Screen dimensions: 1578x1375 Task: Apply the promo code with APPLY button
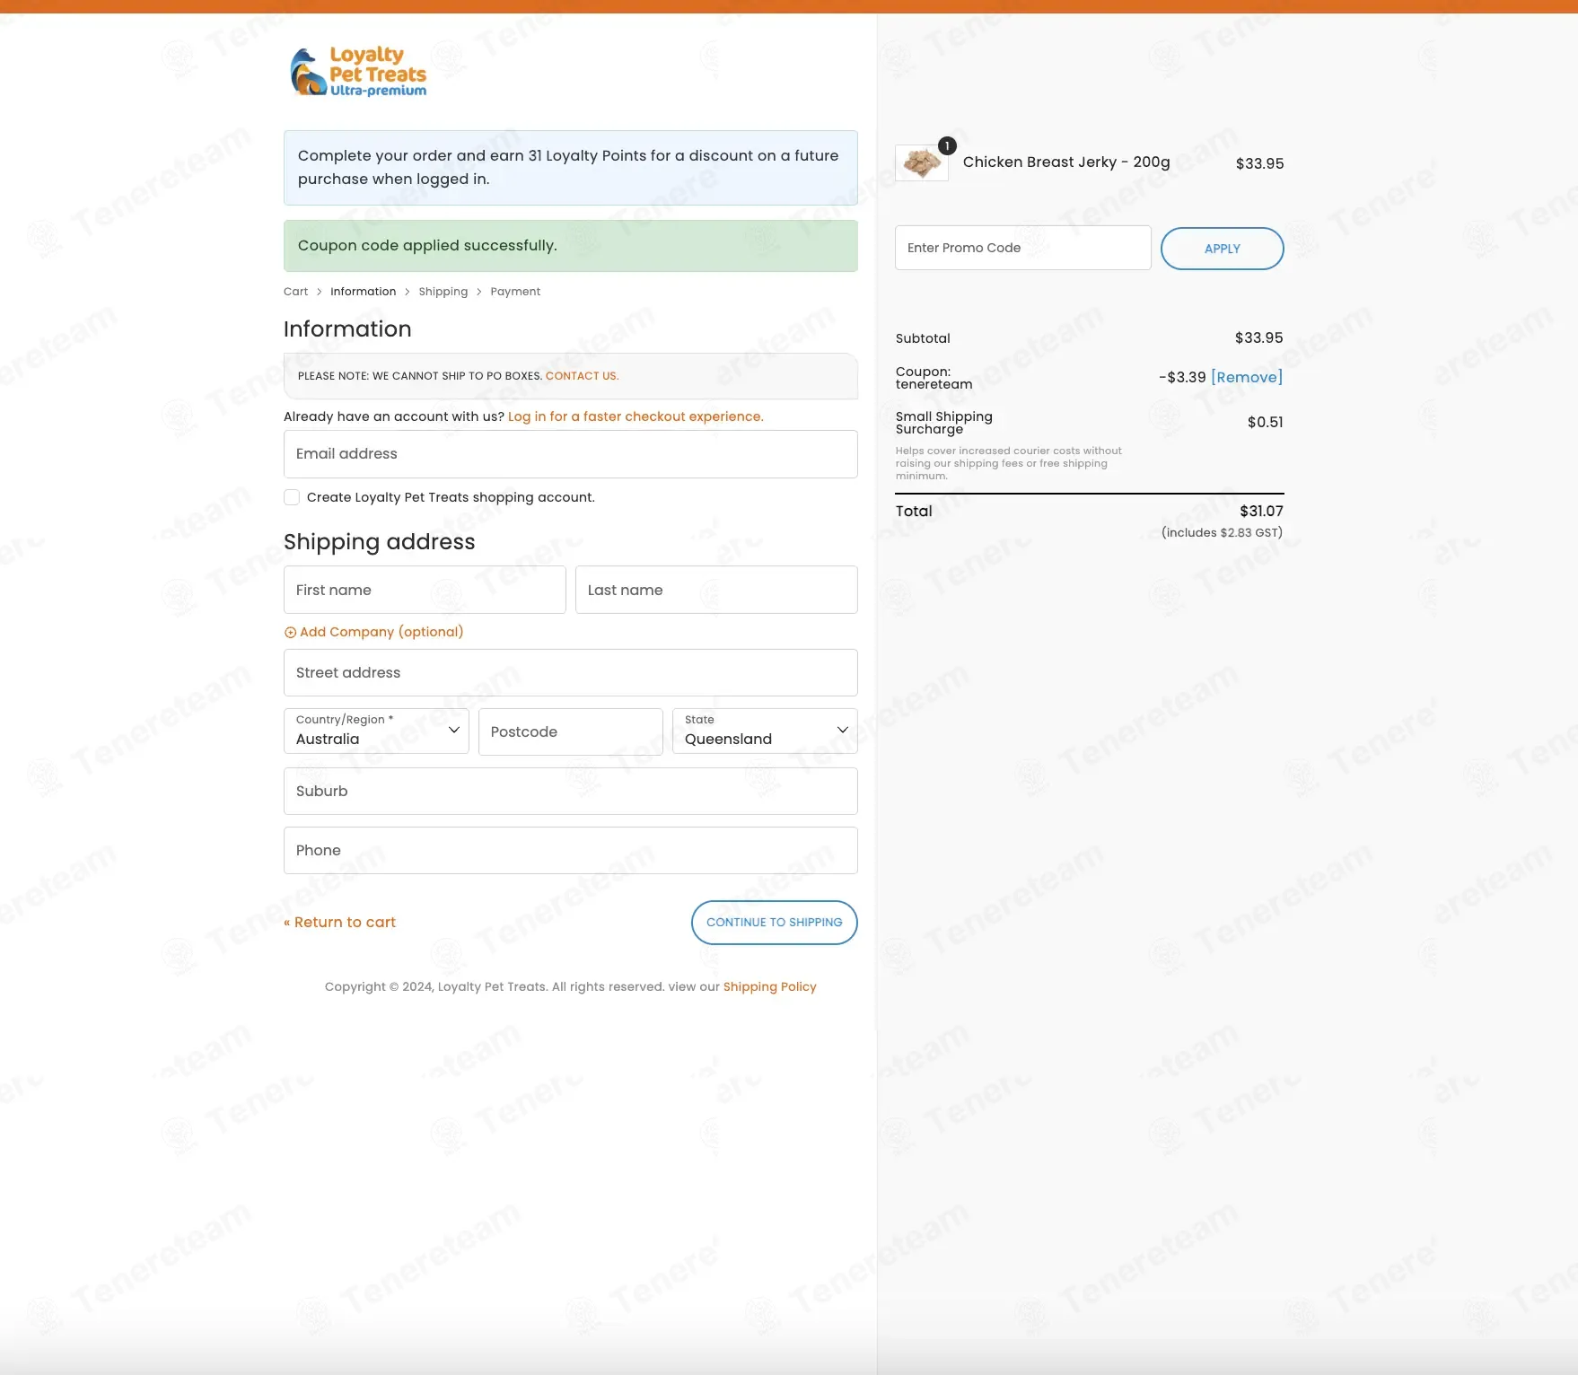[1223, 249]
